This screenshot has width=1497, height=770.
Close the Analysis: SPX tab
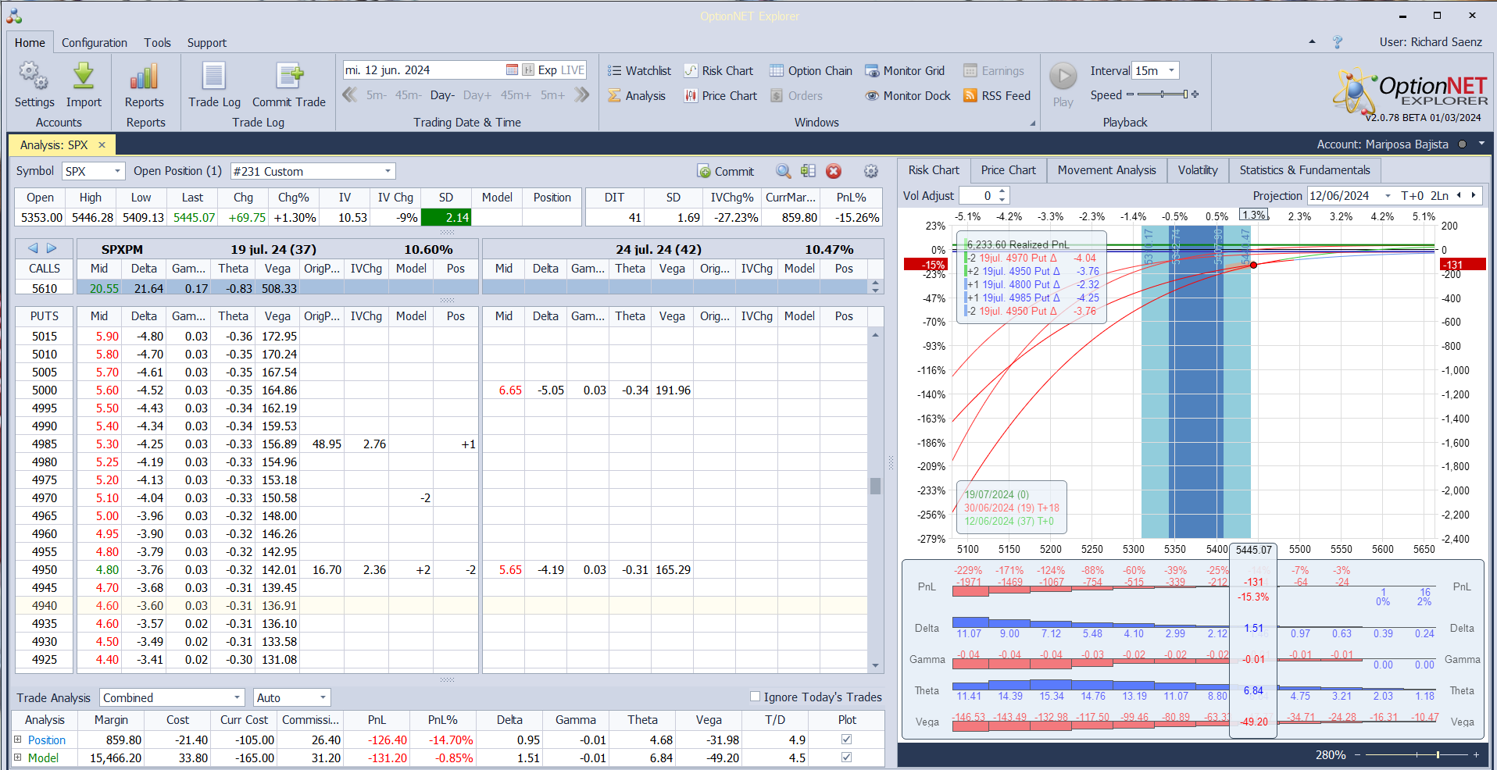[x=102, y=145]
